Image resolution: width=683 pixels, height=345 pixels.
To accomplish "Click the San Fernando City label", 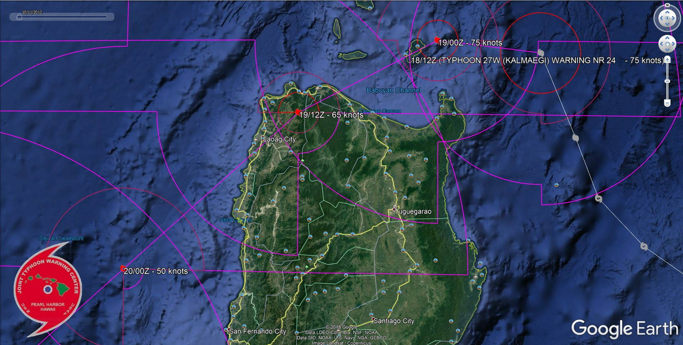I will coord(257,331).
